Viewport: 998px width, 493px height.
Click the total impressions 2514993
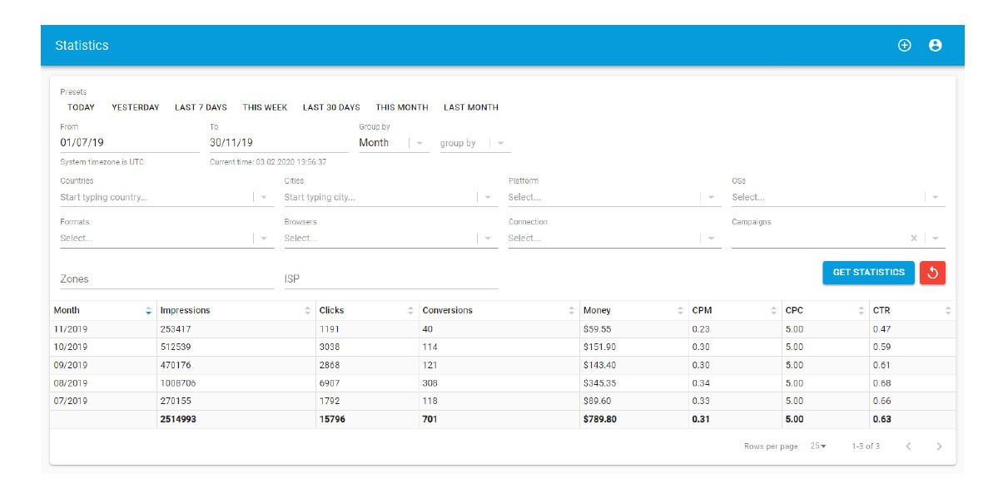point(178,419)
